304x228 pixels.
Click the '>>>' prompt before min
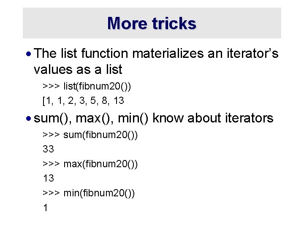[x=51, y=193]
